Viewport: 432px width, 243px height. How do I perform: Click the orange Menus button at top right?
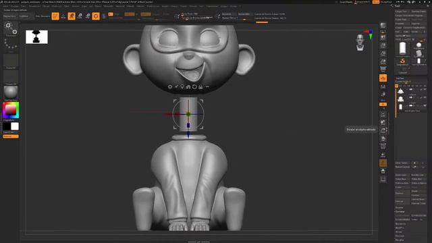(376, 2)
